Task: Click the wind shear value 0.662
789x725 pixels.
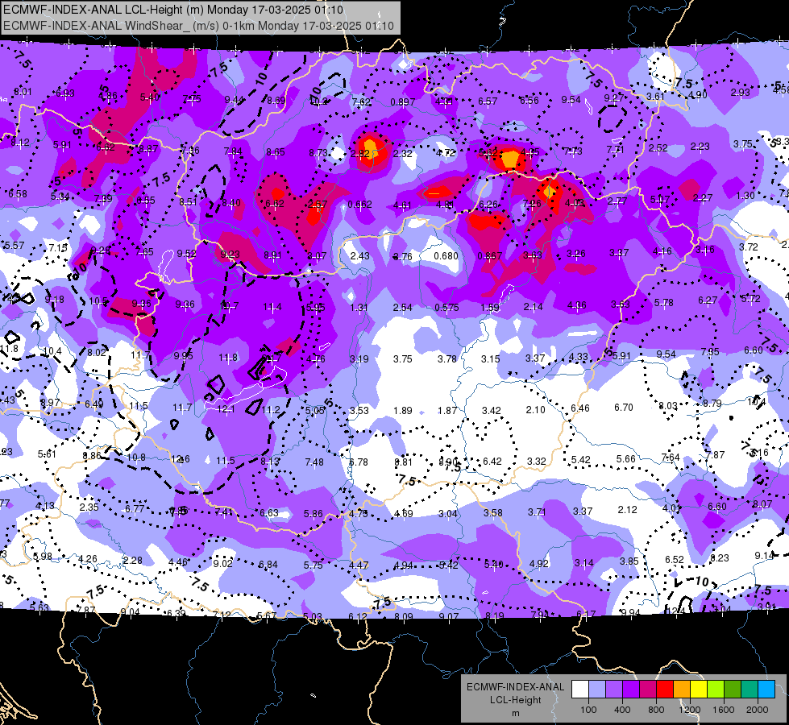Action: pyautogui.click(x=359, y=205)
